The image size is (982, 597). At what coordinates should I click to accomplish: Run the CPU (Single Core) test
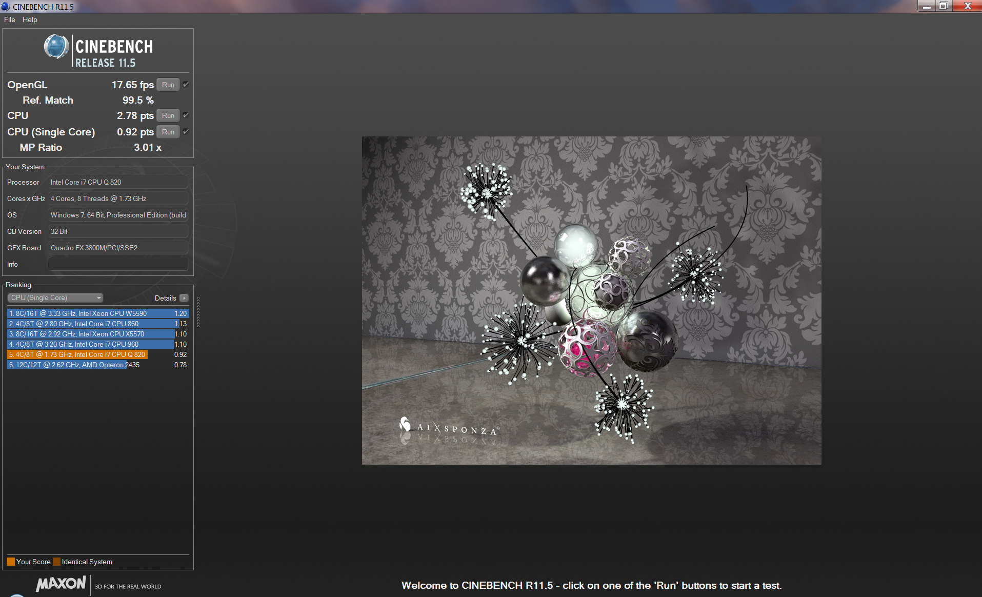point(168,132)
